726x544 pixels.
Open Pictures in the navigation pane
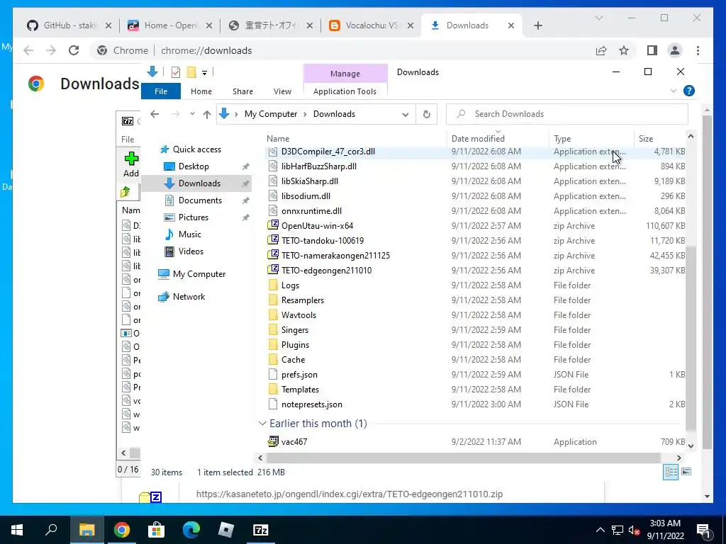193,217
